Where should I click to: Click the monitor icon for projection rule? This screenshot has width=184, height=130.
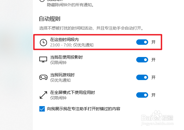point(43,59)
